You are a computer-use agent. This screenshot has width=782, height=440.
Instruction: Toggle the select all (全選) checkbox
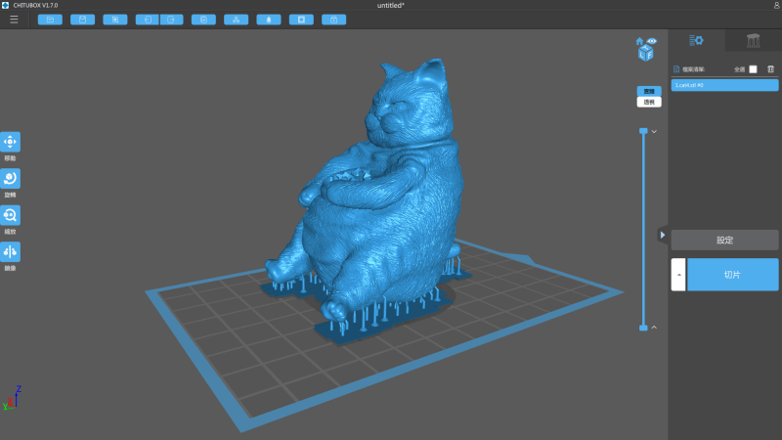(753, 69)
